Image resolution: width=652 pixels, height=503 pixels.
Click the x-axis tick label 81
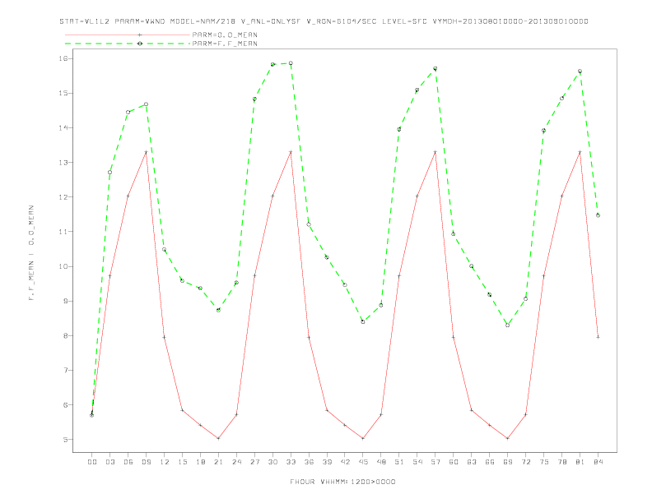[x=580, y=462]
